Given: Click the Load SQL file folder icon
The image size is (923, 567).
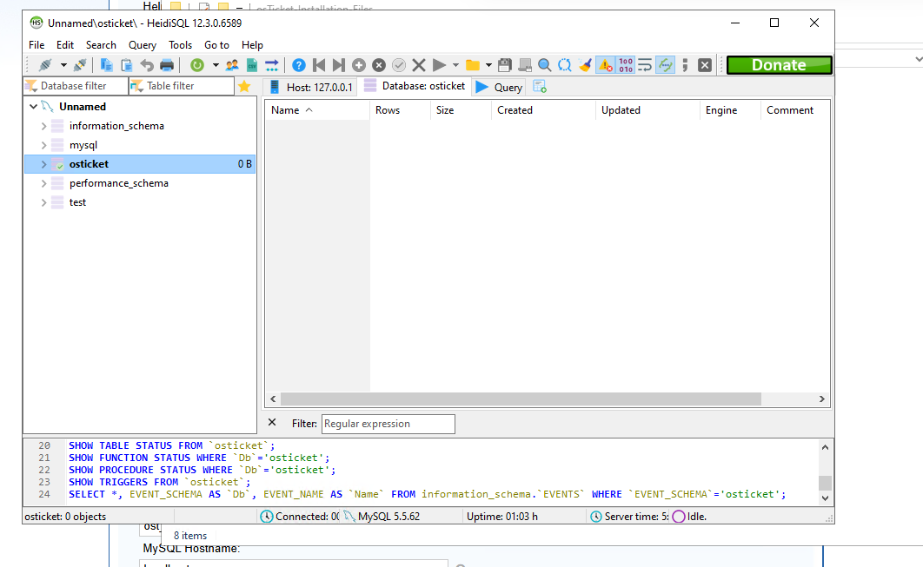Looking at the screenshot, I should [472, 65].
